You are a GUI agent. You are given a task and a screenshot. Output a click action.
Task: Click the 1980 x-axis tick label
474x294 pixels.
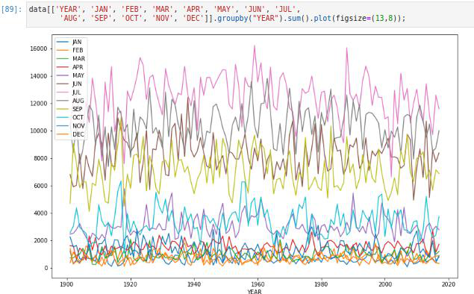(x=321, y=284)
